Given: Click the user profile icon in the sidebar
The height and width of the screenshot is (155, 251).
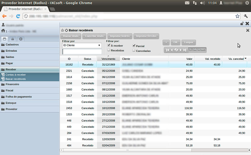Looking at the screenshot, I should pyautogui.click(x=3, y=25).
